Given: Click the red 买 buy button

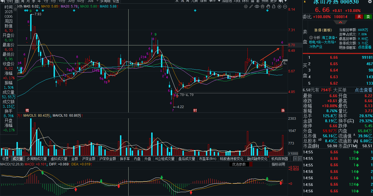Looking at the screenshot, I should [x=359, y=17].
